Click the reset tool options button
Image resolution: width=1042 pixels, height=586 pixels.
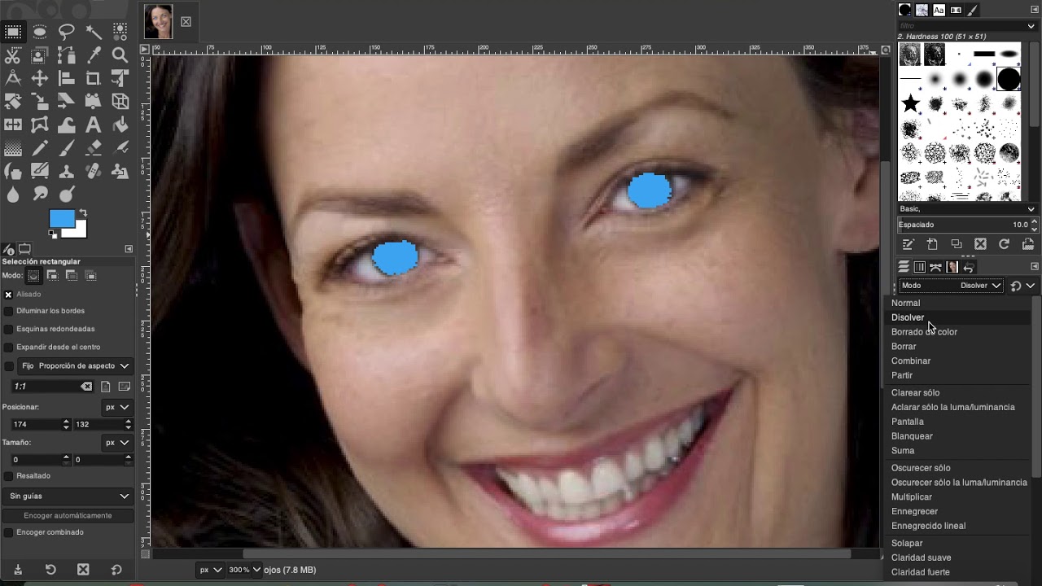point(116,570)
